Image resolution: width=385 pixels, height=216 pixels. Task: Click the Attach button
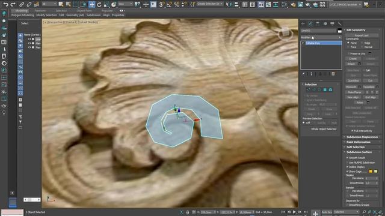[x=351, y=64]
